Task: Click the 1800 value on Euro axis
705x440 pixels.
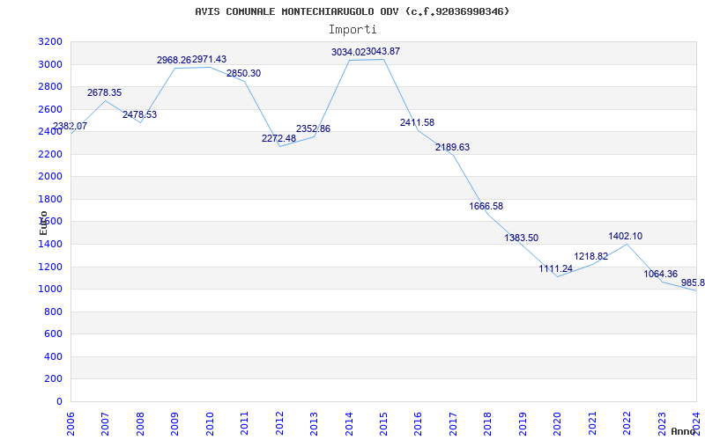Action: point(50,200)
